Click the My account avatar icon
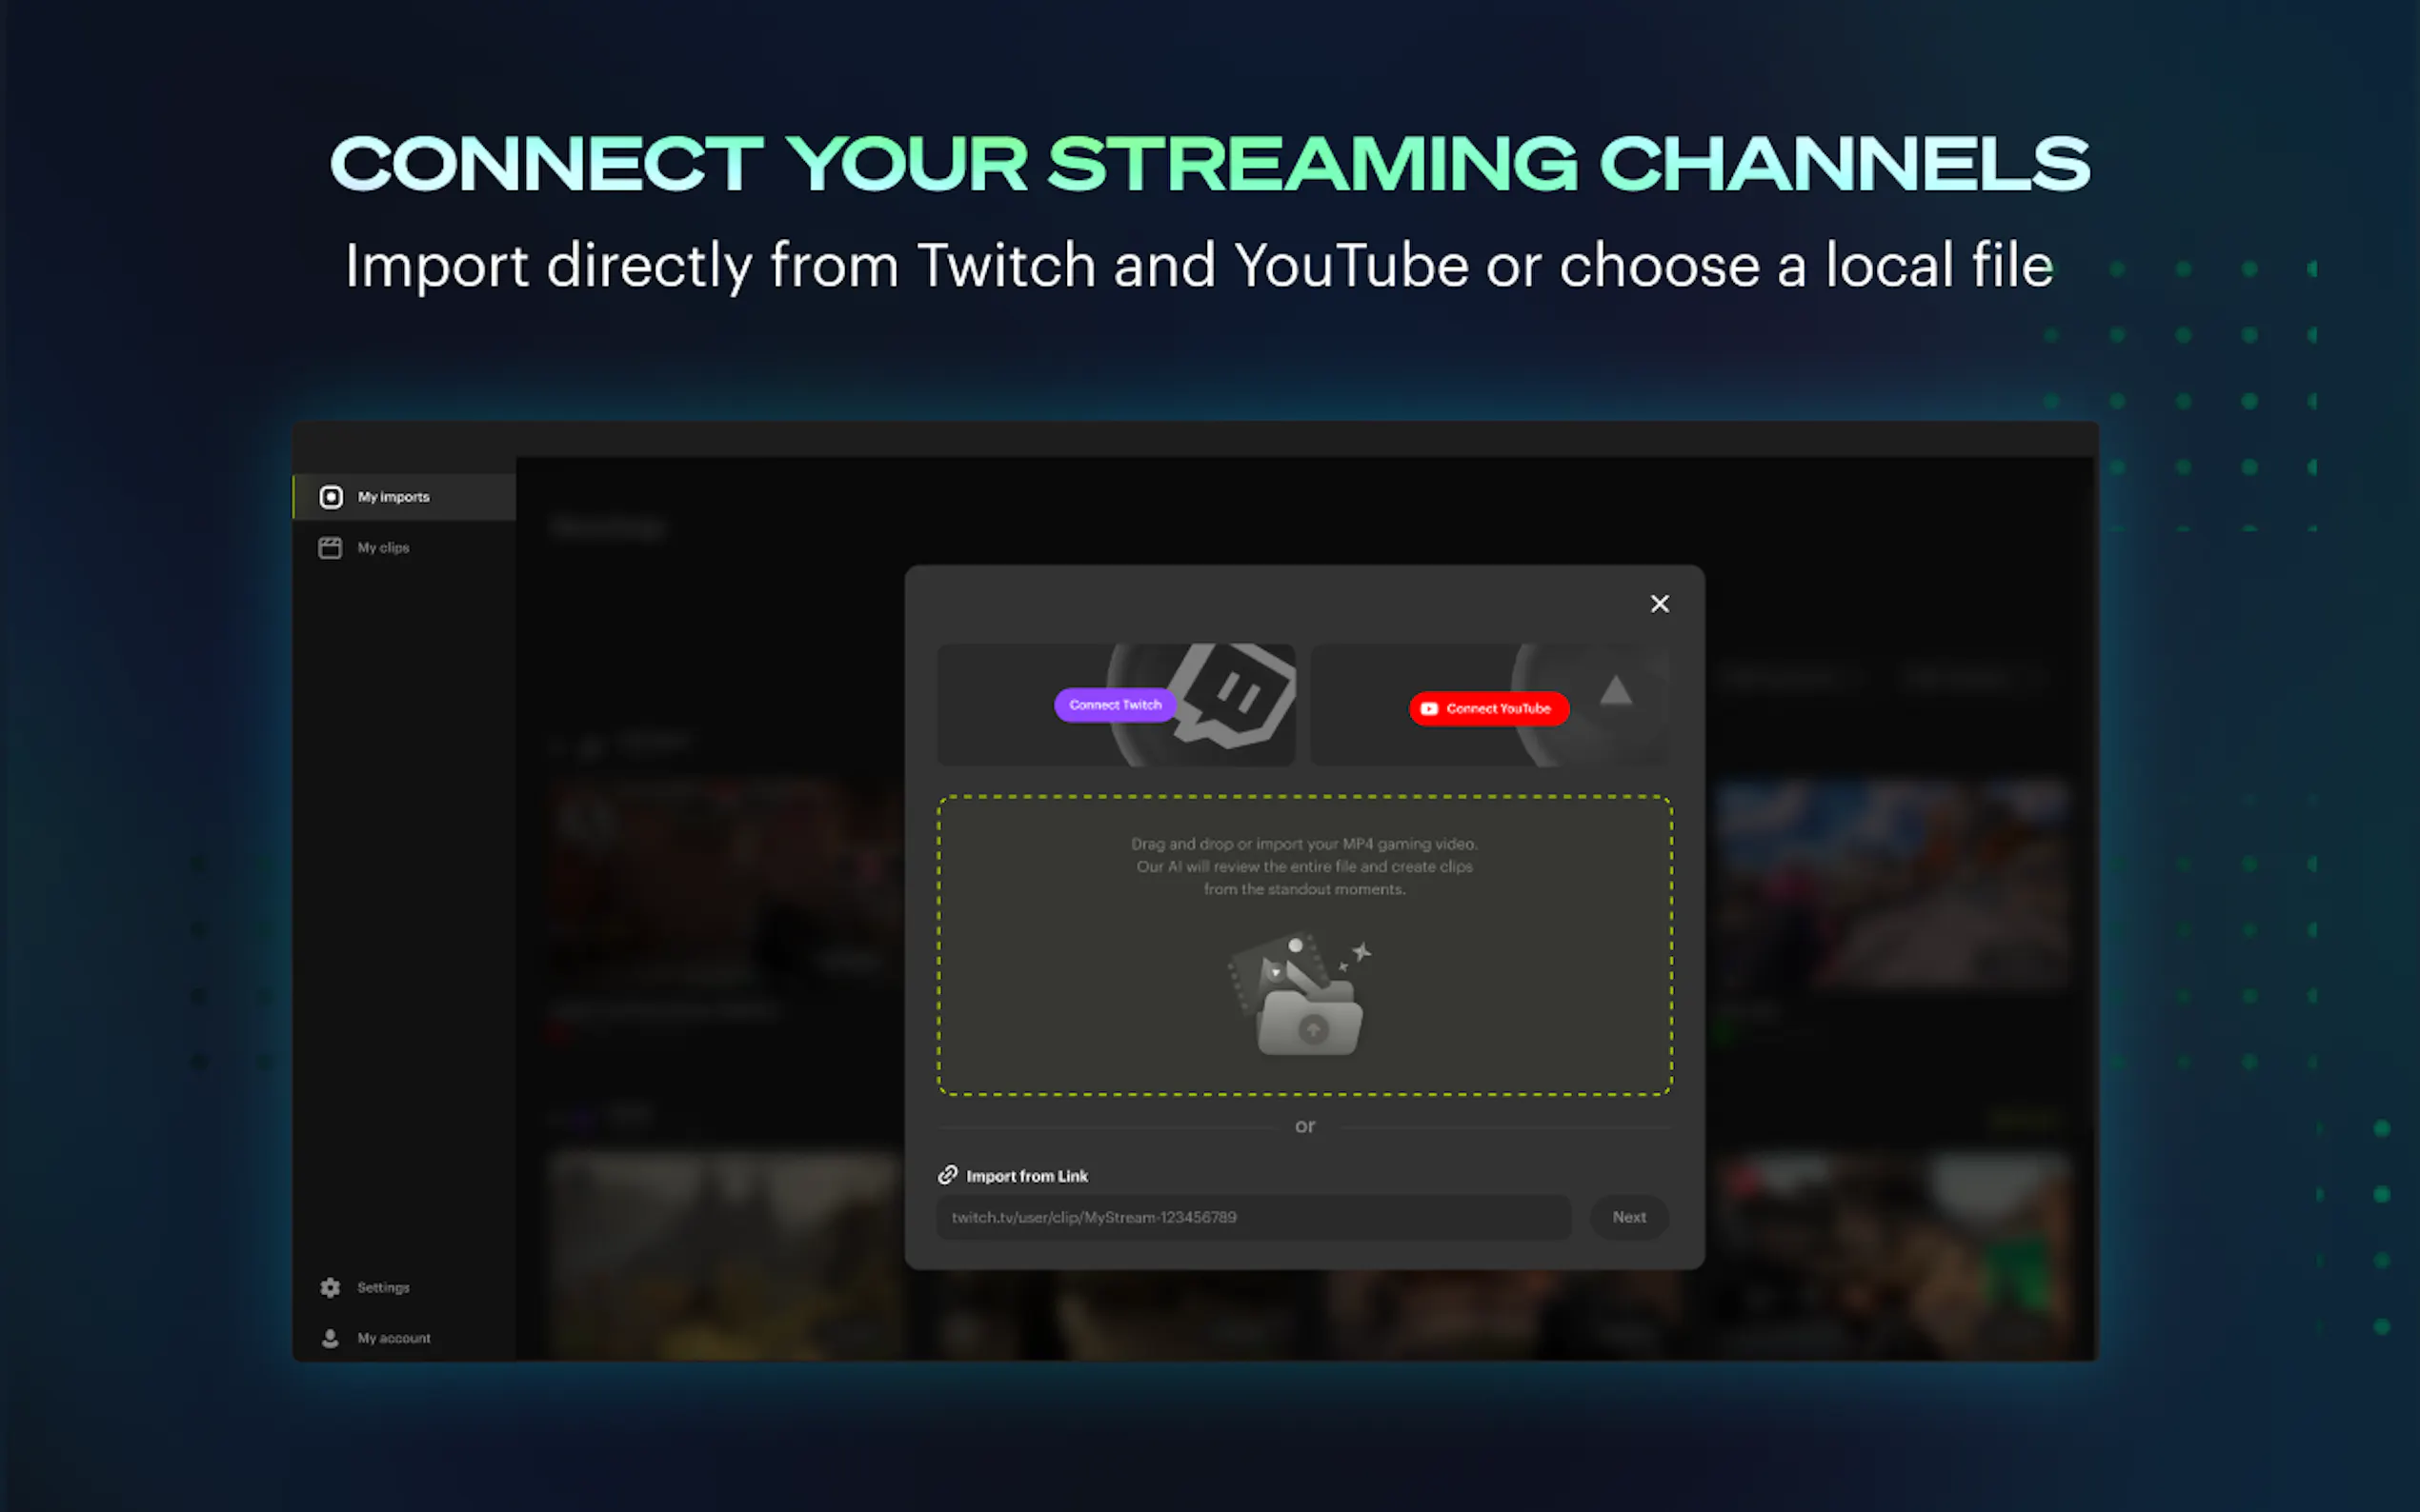Screen dimensions: 2420x1512 point(331,1338)
